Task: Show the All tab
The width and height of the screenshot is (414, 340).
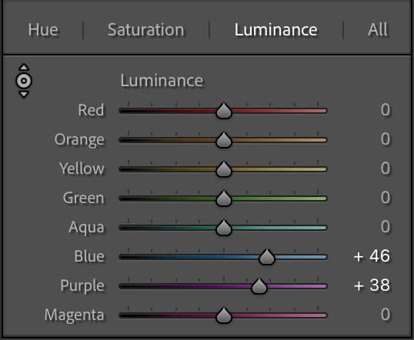Action: 378,29
